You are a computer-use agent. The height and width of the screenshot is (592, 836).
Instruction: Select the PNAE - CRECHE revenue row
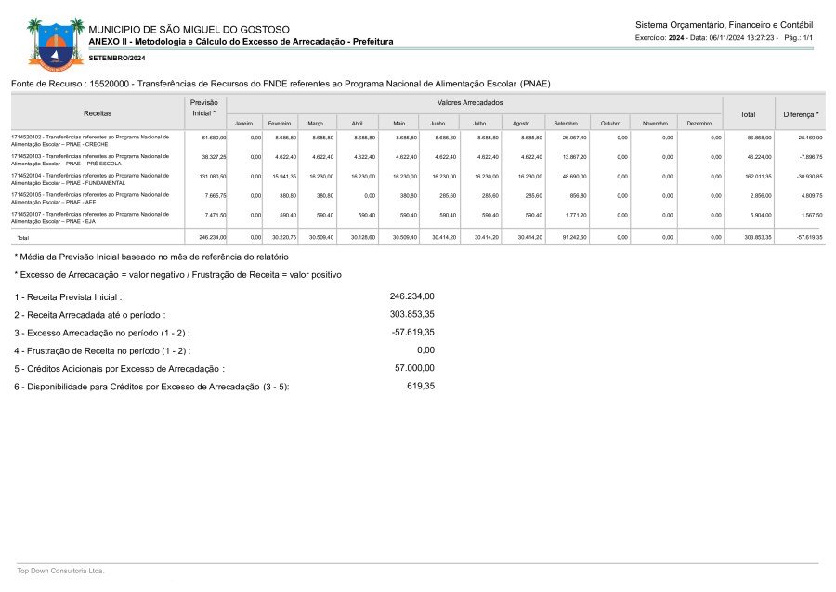click(x=90, y=140)
